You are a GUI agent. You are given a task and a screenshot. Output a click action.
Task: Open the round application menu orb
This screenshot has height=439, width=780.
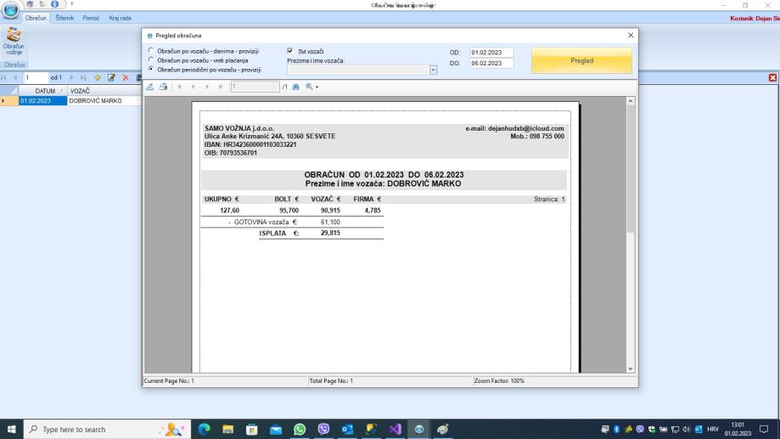(x=10, y=9)
